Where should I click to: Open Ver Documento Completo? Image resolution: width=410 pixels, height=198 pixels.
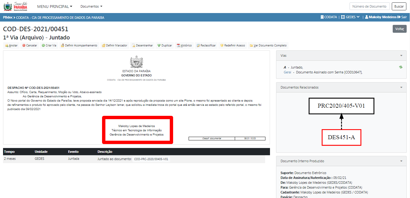251,45
